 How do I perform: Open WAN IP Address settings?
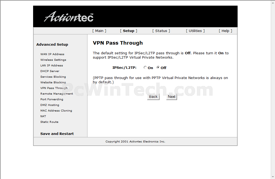click(52, 54)
